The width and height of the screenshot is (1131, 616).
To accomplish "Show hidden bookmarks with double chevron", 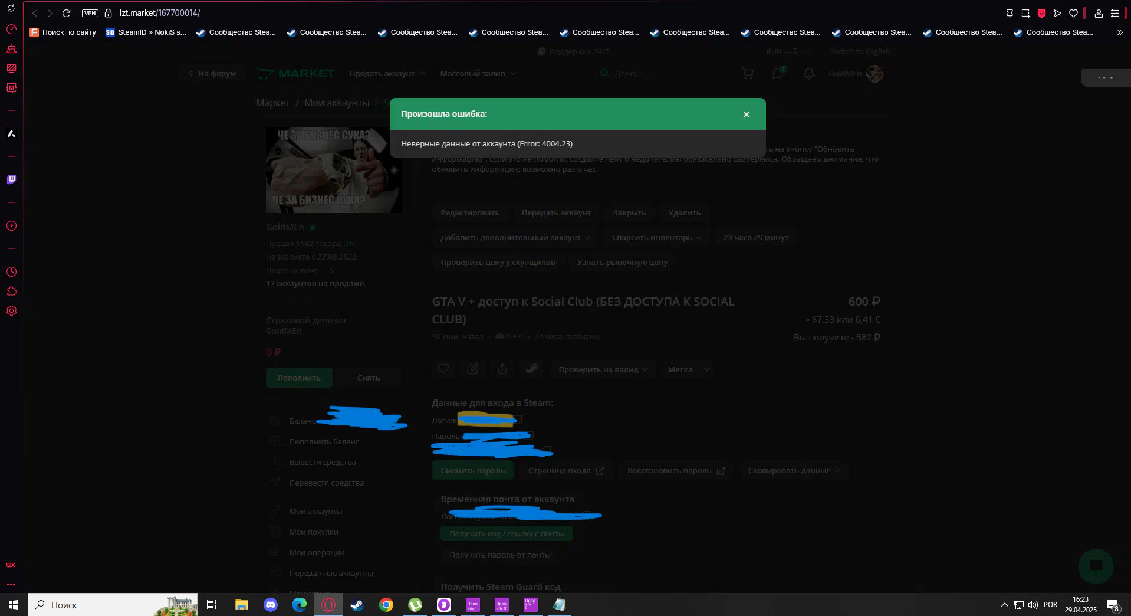I will [1120, 32].
